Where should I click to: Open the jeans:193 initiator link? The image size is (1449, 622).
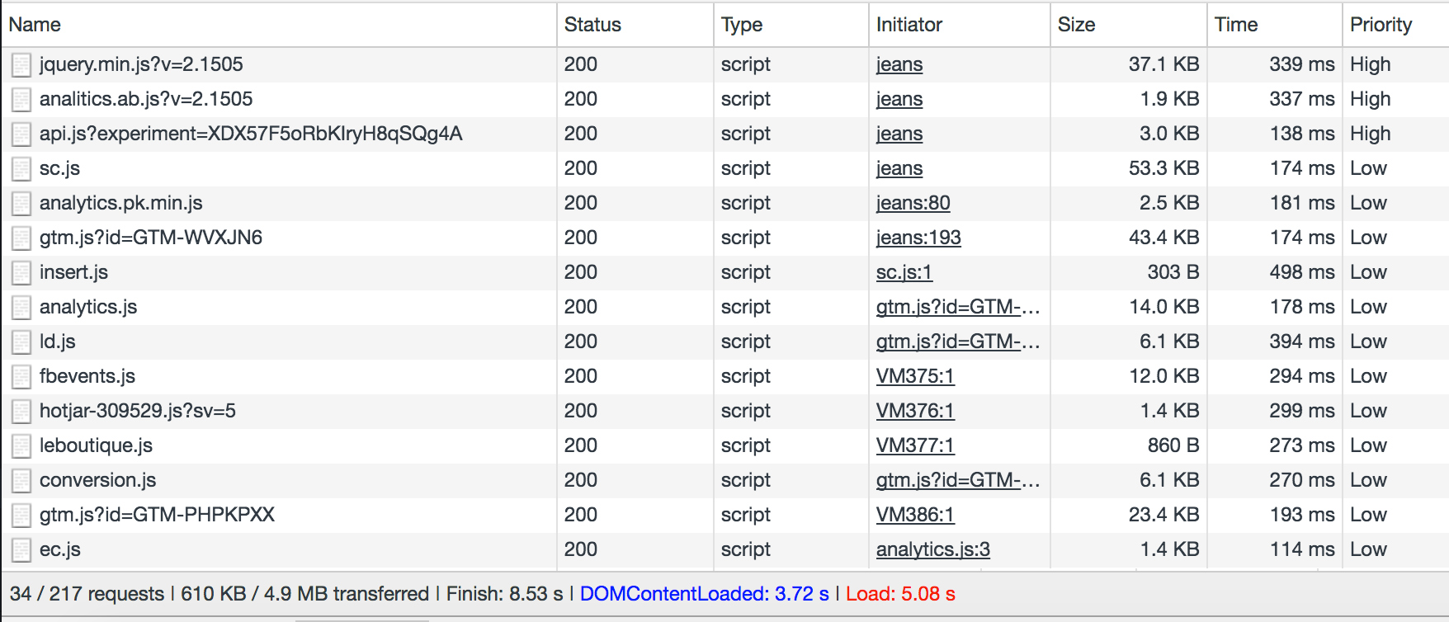pyautogui.click(x=918, y=238)
